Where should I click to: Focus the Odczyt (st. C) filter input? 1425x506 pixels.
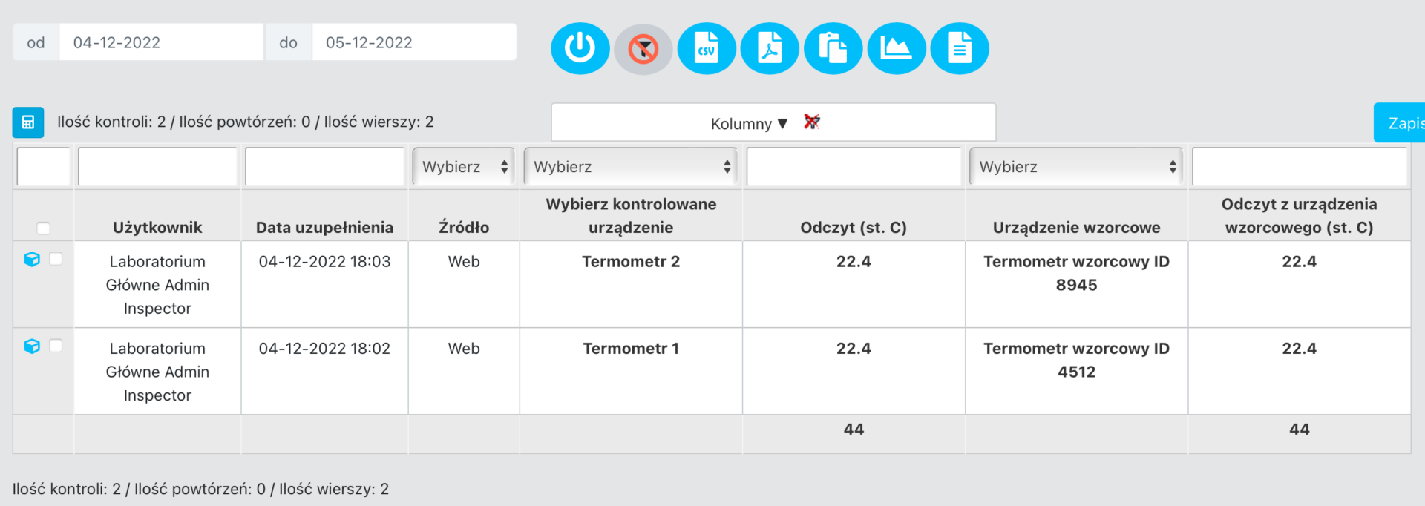point(854,167)
